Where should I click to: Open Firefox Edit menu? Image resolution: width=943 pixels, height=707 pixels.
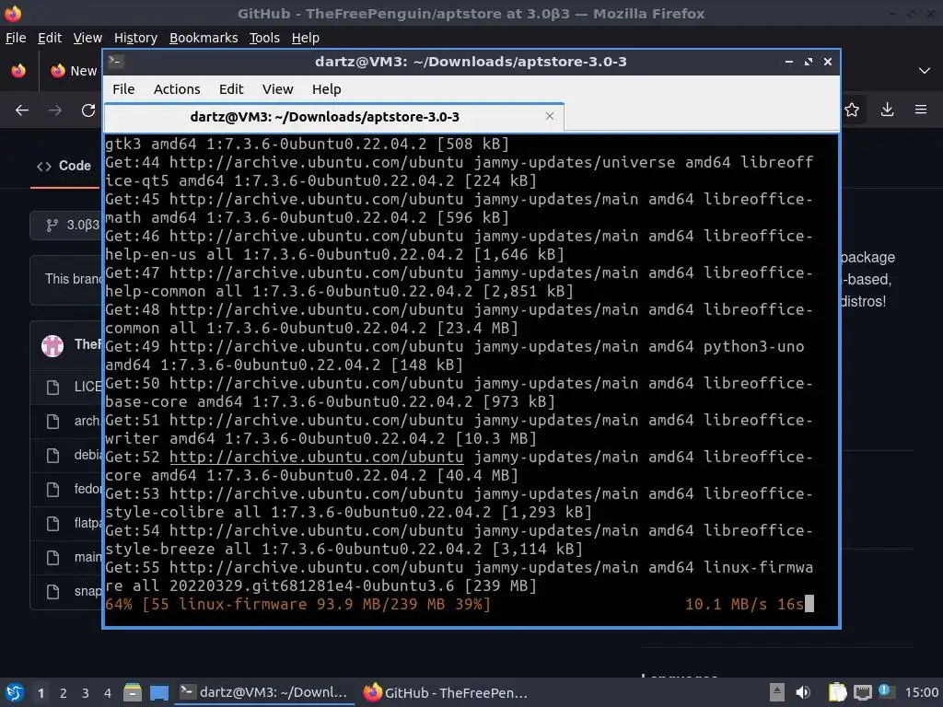tap(50, 38)
